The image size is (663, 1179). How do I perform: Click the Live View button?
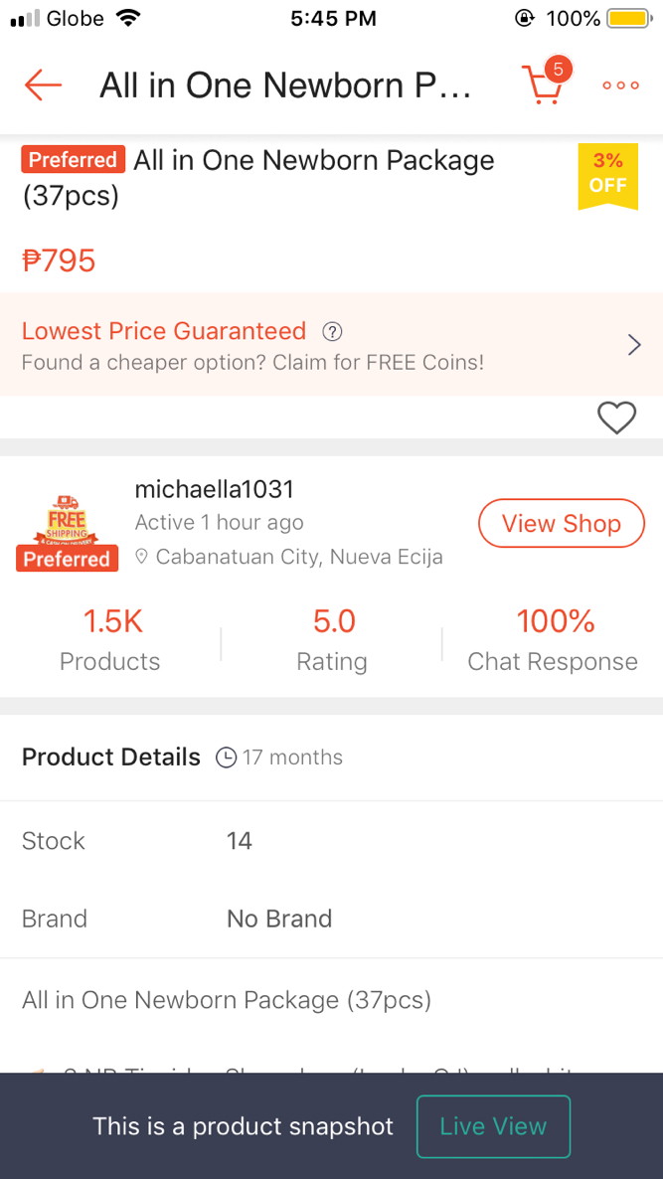[493, 1126]
